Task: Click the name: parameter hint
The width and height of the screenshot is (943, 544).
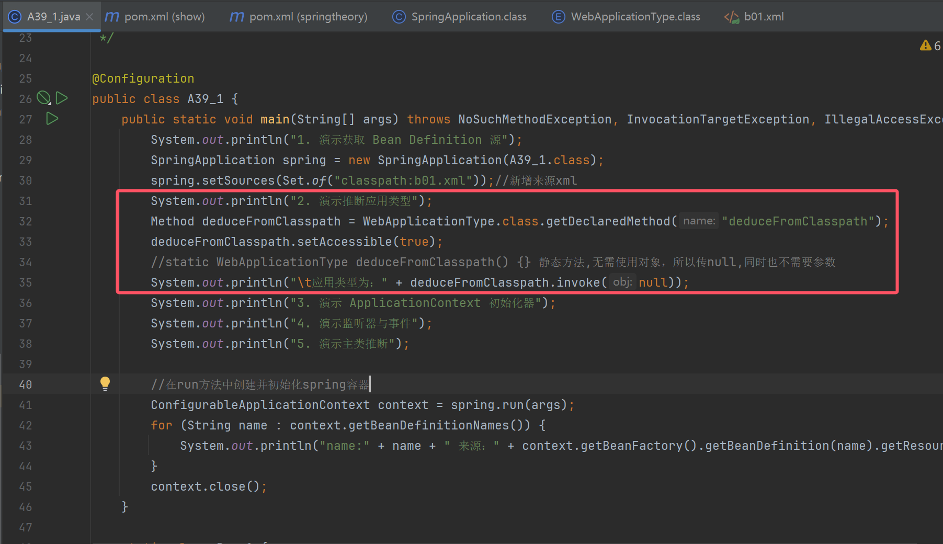Action: coord(699,221)
